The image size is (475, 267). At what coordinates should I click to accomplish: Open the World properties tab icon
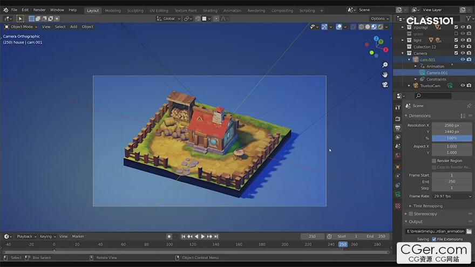398,156
